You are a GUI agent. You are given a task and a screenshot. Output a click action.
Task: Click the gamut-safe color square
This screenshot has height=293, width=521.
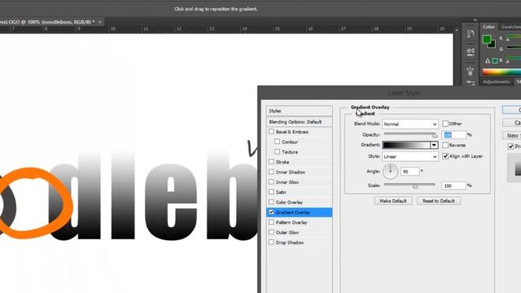click(x=495, y=60)
